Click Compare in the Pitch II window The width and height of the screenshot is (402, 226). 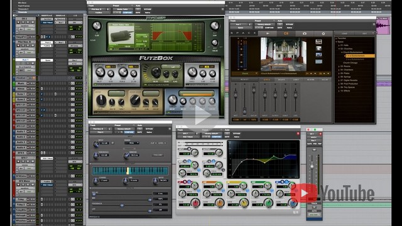[x=129, y=132]
